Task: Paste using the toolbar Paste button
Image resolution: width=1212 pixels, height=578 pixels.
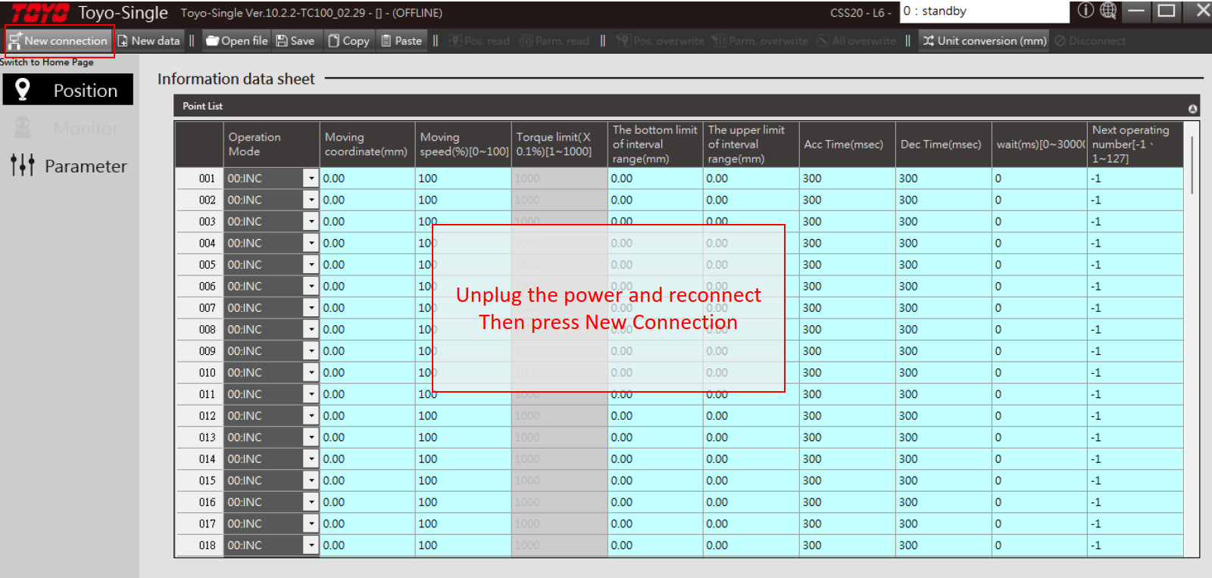Action: click(401, 41)
